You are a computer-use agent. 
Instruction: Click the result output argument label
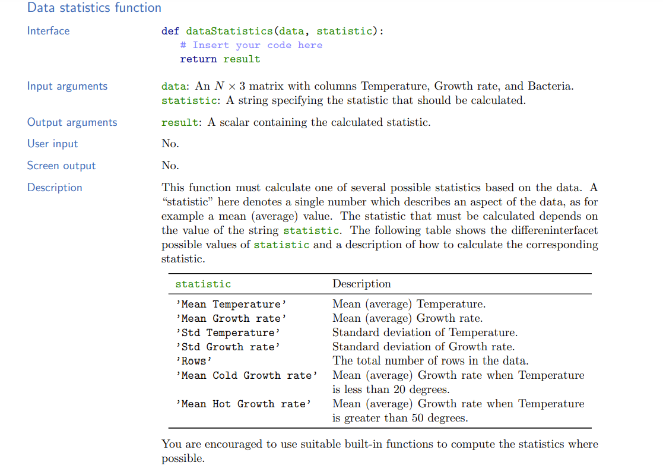point(175,122)
